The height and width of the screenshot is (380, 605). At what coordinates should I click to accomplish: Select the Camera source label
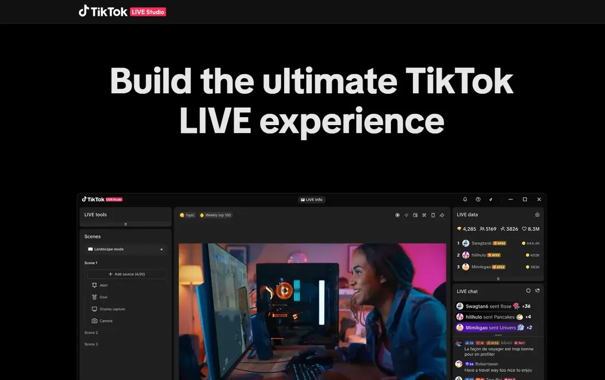[106, 321]
